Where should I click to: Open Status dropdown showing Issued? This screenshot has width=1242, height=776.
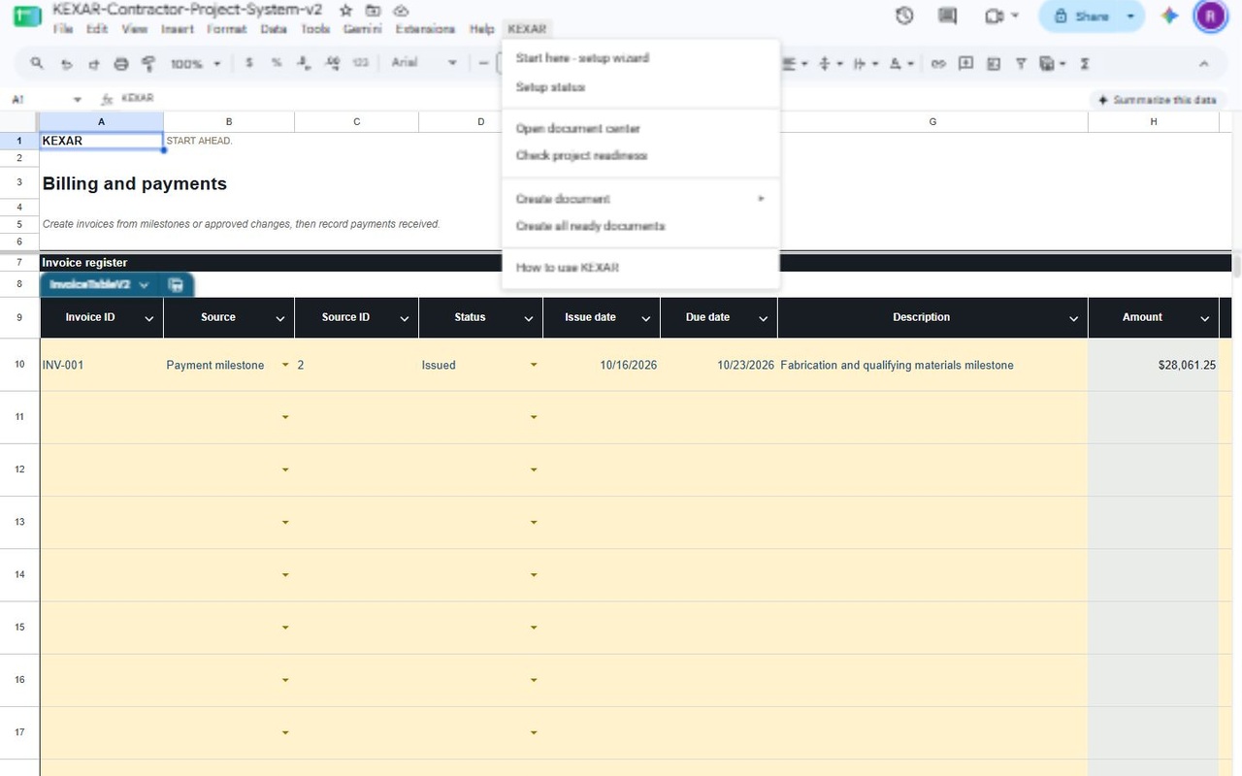(x=534, y=365)
